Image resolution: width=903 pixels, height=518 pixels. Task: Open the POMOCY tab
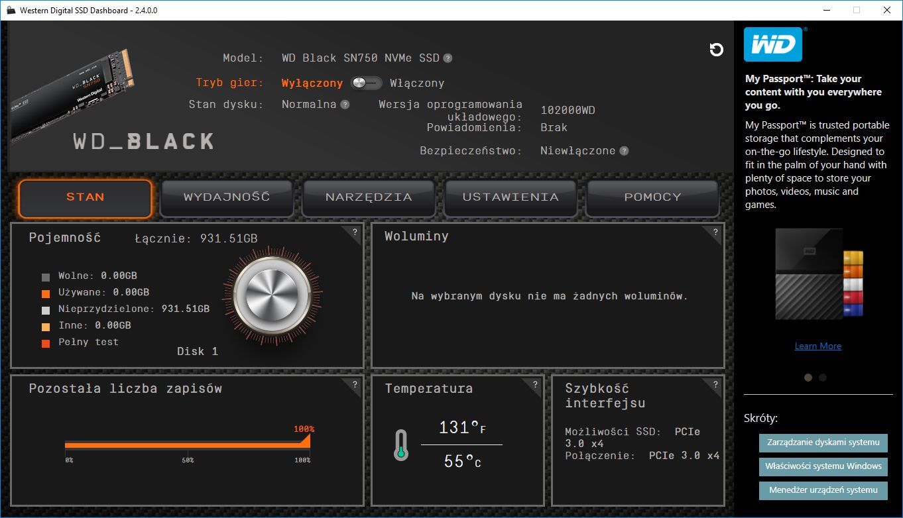point(652,197)
